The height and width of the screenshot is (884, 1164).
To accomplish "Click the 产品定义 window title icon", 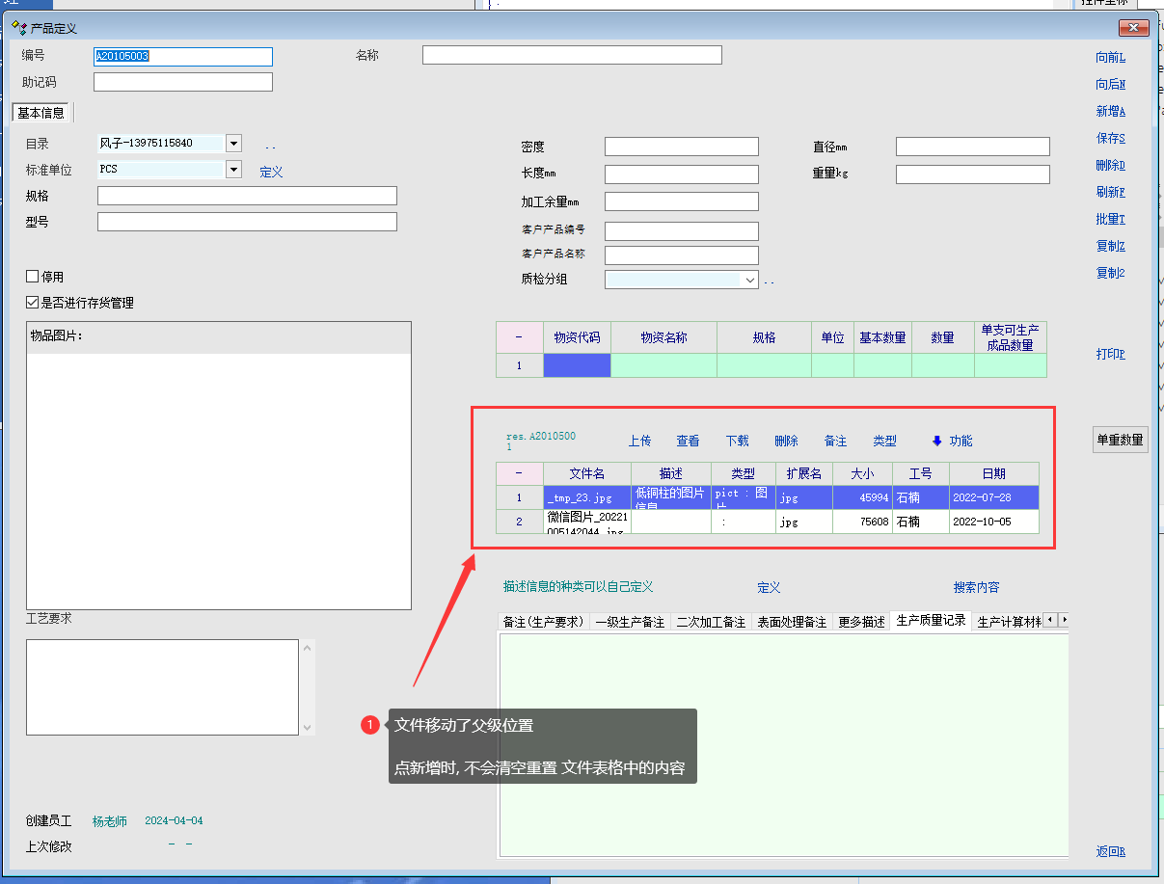I will click(x=18, y=29).
